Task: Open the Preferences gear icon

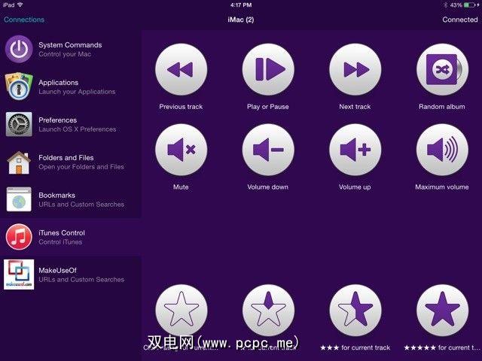Action: [x=19, y=124]
